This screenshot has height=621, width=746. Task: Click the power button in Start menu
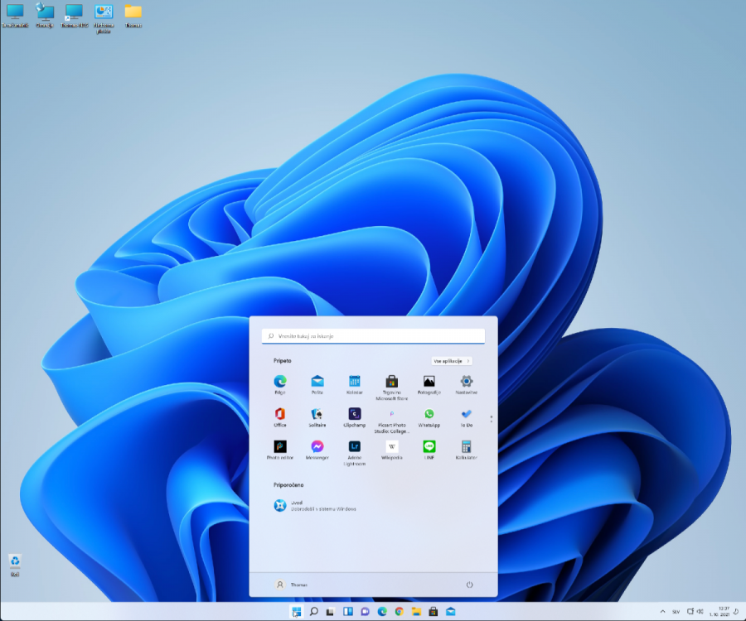471,585
